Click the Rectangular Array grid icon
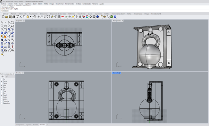Viewport: 209px width, 126px height. 9,47
